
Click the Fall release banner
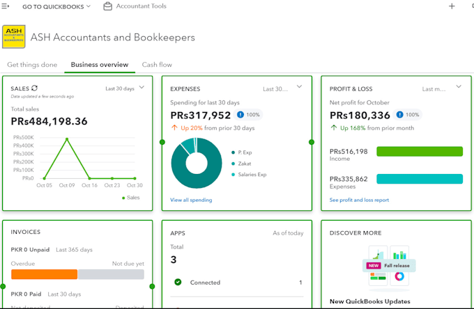[x=389, y=266]
